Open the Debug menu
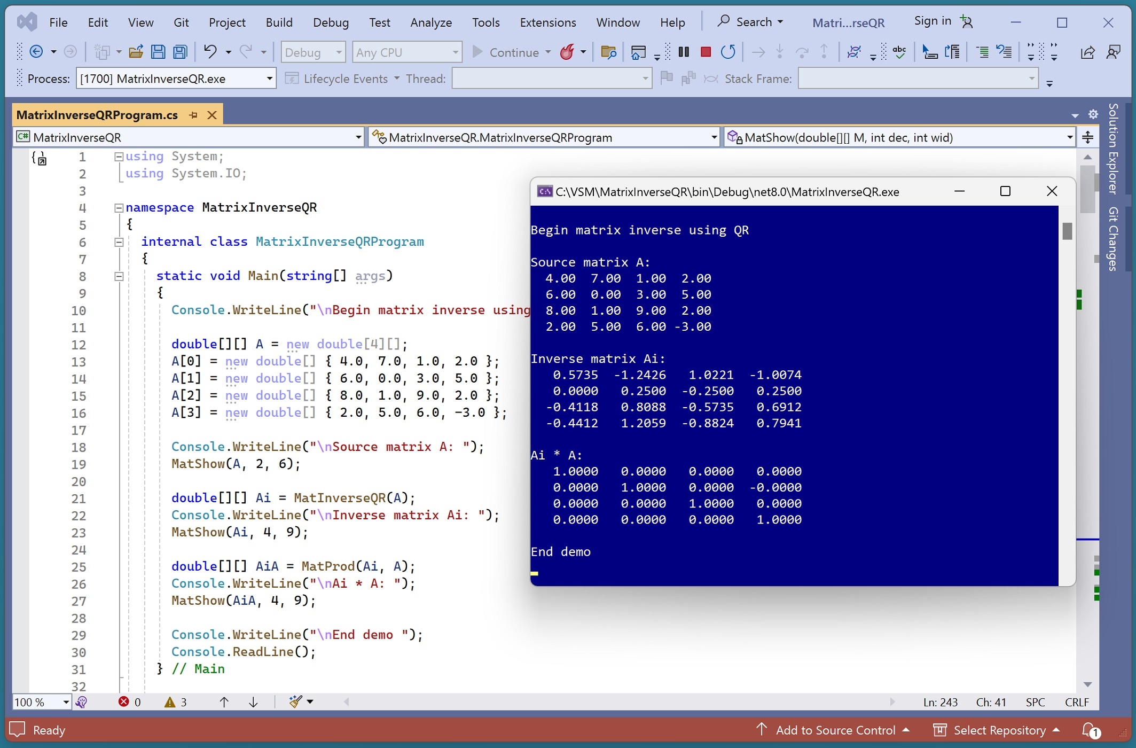The width and height of the screenshot is (1136, 748). [x=330, y=22]
